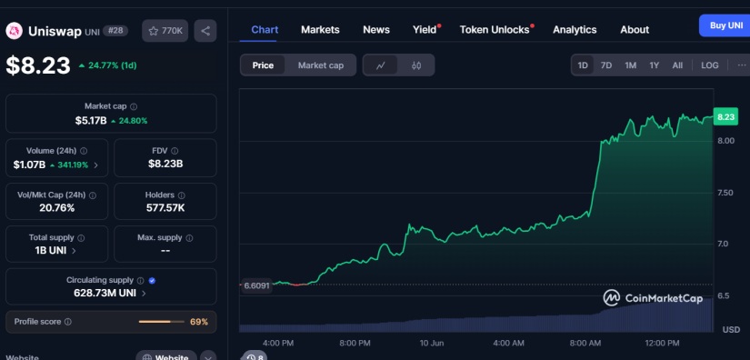Open the Token Unlocks tab

pyautogui.click(x=495, y=30)
